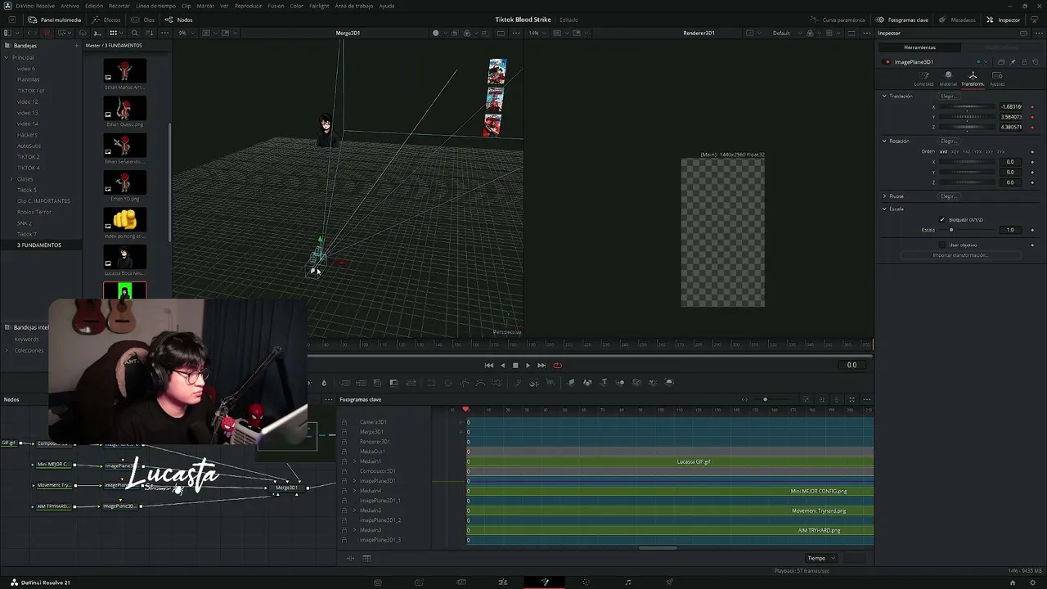Switch to the Controles tab in Inspector

click(923, 79)
